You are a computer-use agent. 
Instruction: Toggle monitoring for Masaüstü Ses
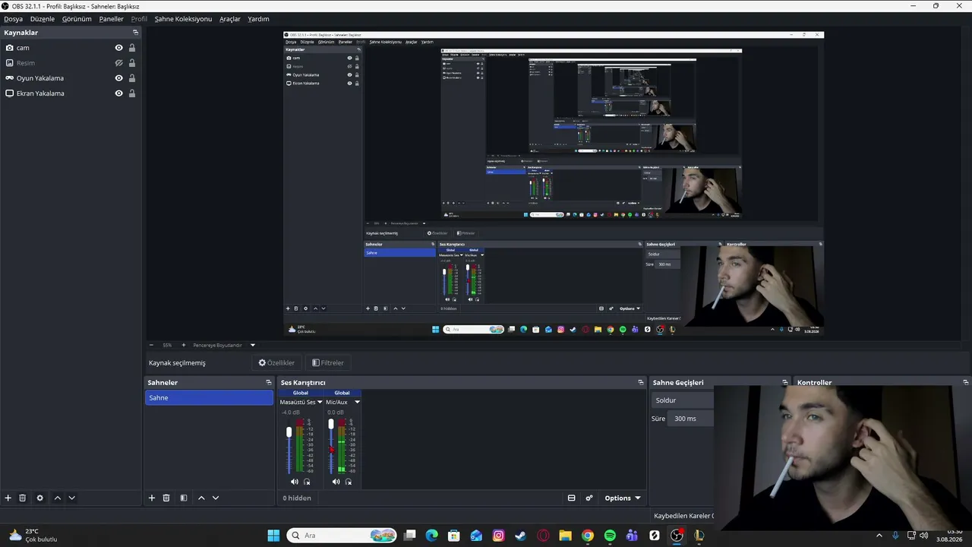click(307, 482)
